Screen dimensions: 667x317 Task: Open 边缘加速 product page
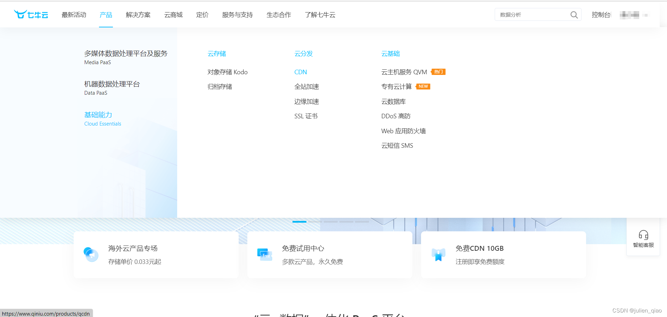coord(307,101)
